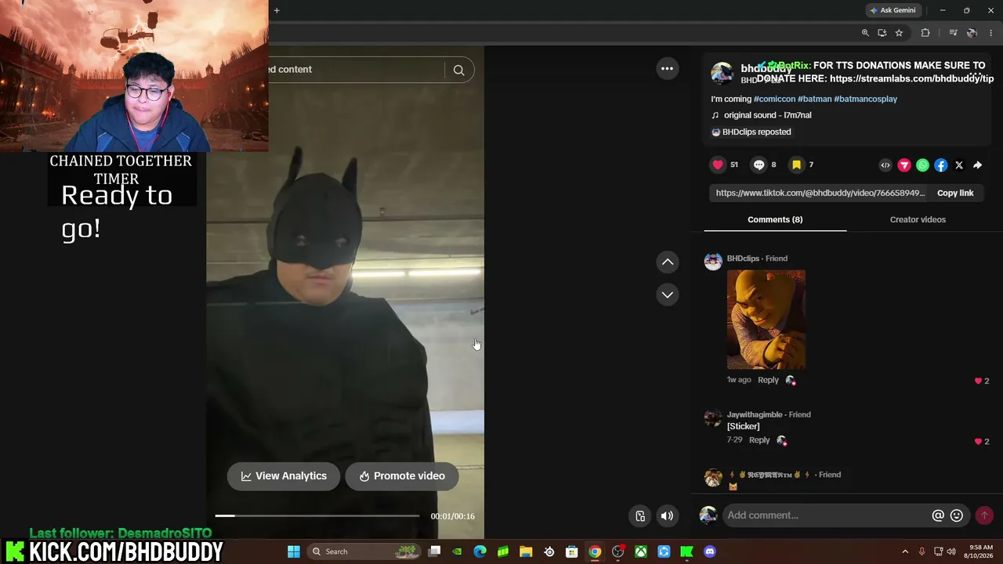Image resolution: width=1003 pixels, height=564 pixels.
Task: Toggle the yellow bookmark favorite icon
Action: 796,164
